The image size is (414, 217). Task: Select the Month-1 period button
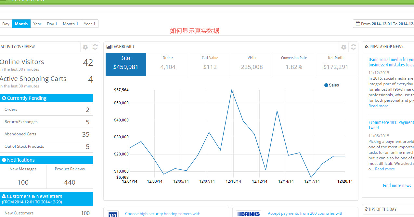71,24
